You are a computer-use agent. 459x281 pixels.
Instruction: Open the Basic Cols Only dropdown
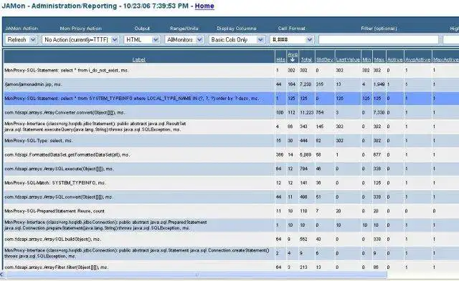(x=237, y=40)
